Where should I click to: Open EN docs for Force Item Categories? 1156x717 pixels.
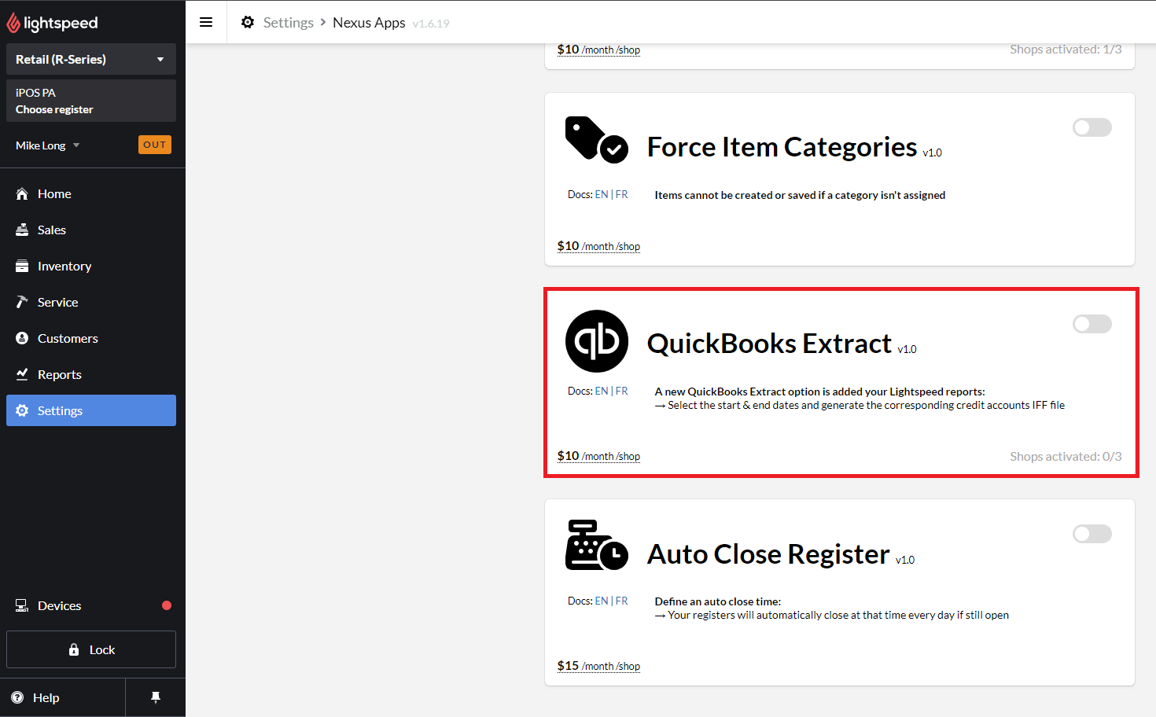click(x=602, y=194)
